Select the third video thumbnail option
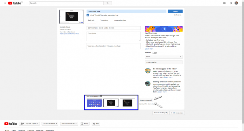The height and width of the screenshot is (131, 244). pos(127,103)
